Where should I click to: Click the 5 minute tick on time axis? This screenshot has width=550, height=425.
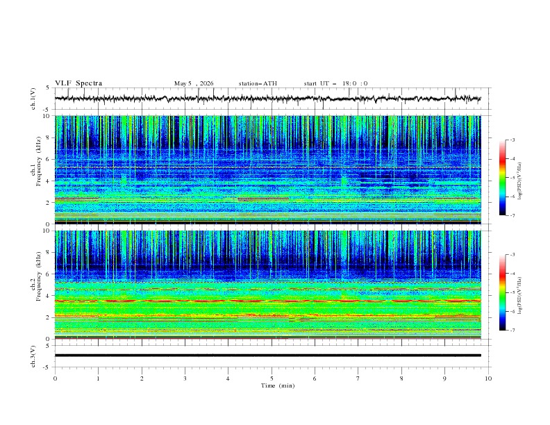pyautogui.click(x=272, y=378)
